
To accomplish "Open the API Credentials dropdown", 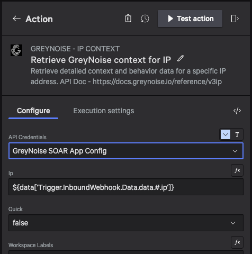I will pos(126,151).
